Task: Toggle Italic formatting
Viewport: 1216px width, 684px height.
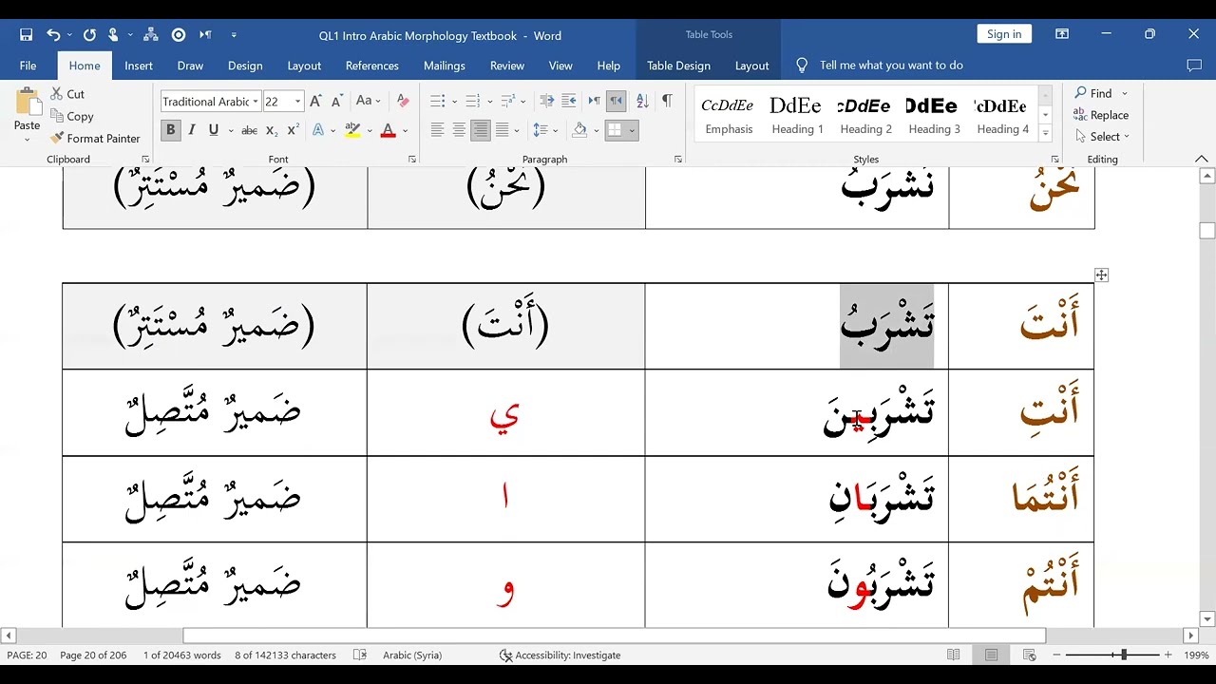Action: [x=192, y=130]
